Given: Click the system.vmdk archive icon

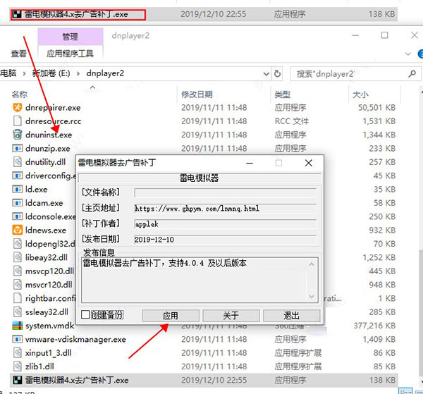Looking at the screenshot, I should tap(18, 326).
